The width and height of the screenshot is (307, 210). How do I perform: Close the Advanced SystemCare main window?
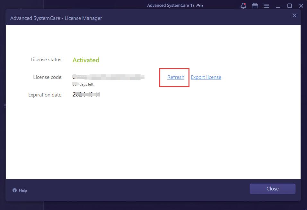pos(301,6)
